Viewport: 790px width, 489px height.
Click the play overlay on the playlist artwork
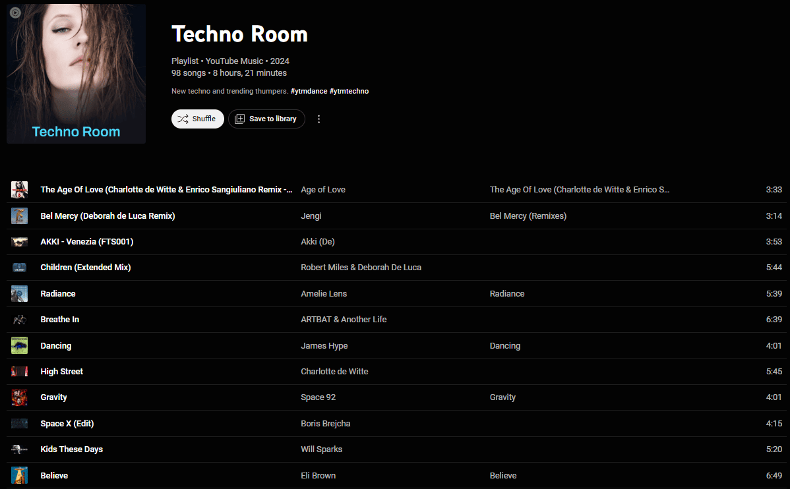[x=15, y=13]
